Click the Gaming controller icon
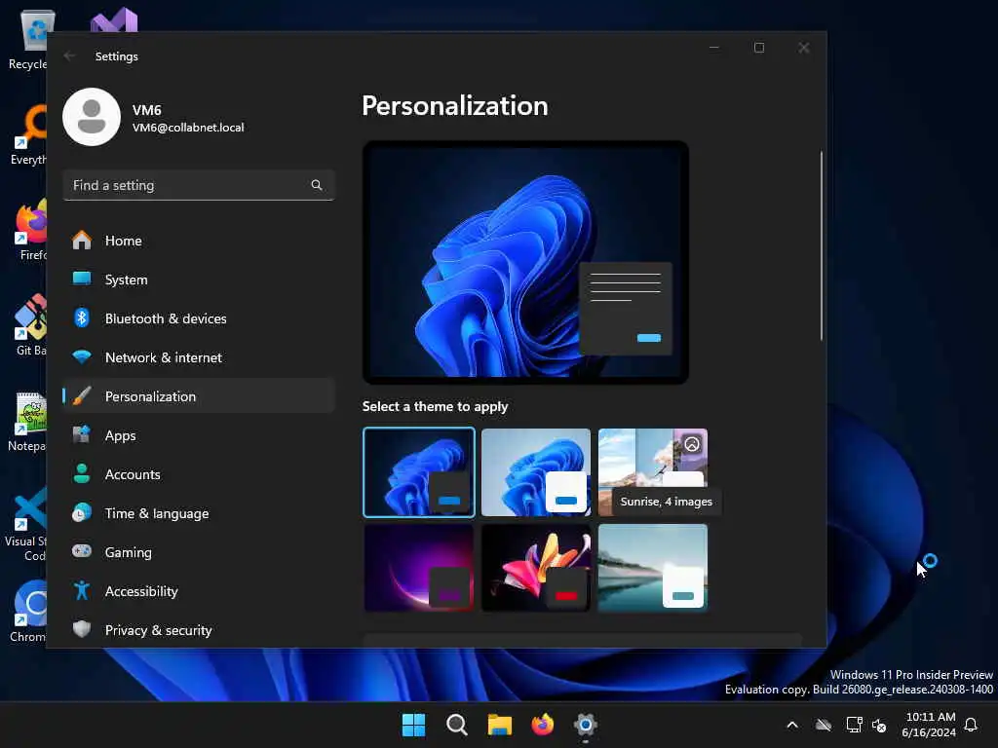 (82, 551)
